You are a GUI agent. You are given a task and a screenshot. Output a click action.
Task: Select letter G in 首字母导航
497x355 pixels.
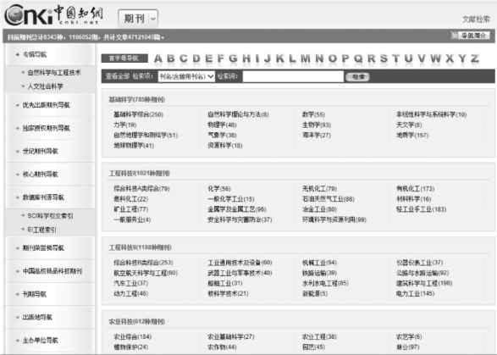[233, 58]
